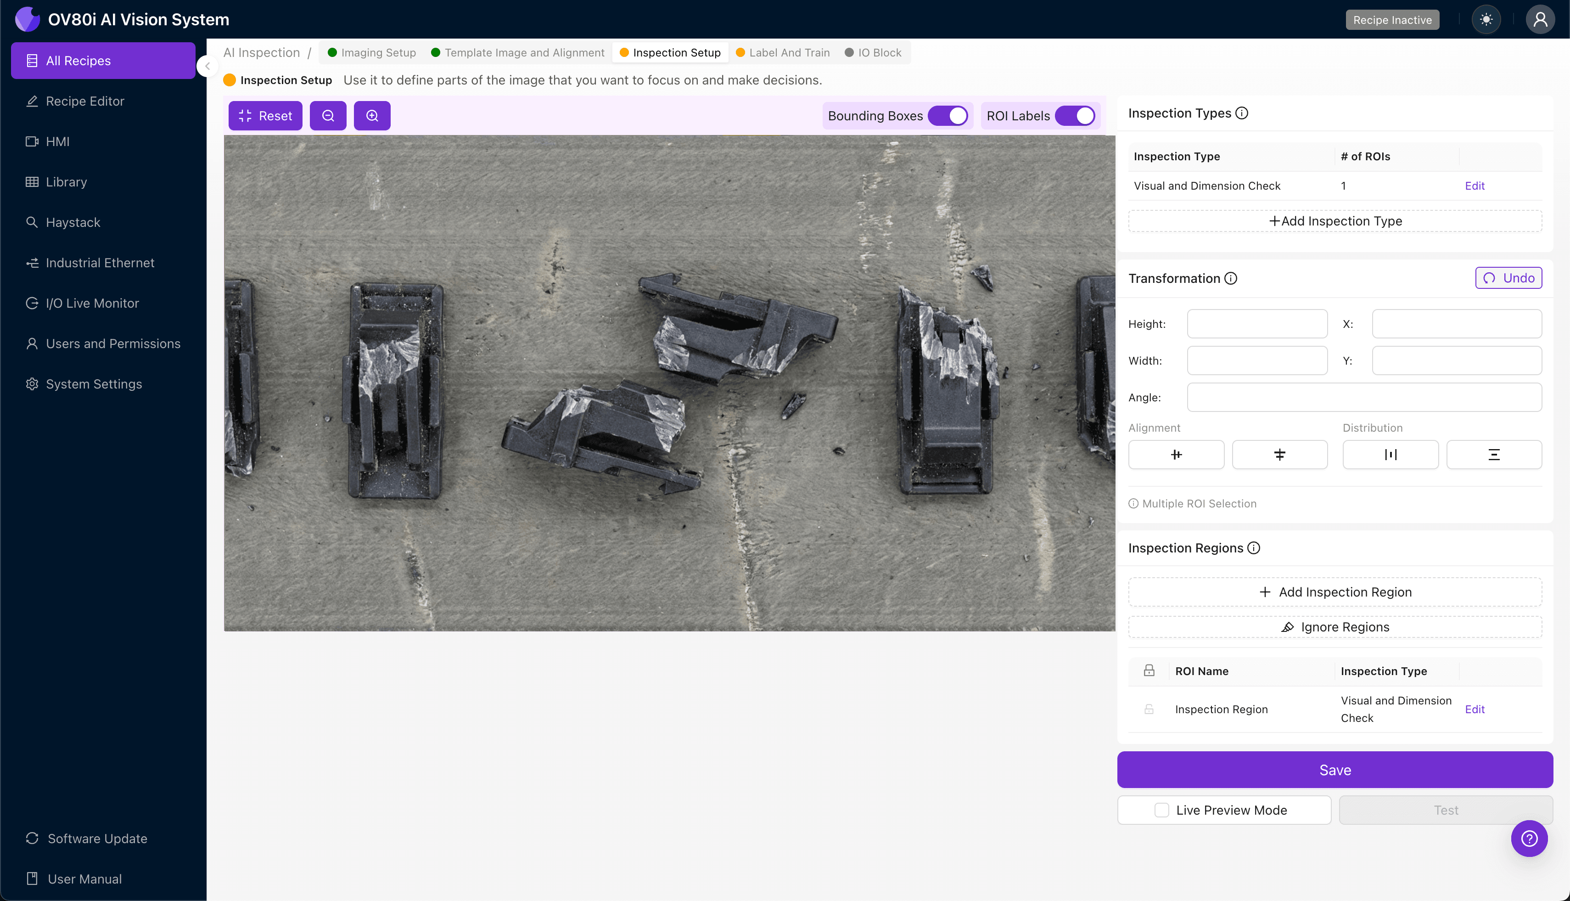Image resolution: width=1570 pixels, height=901 pixels.
Task: Click the Add Inspection Region button
Action: point(1334,592)
